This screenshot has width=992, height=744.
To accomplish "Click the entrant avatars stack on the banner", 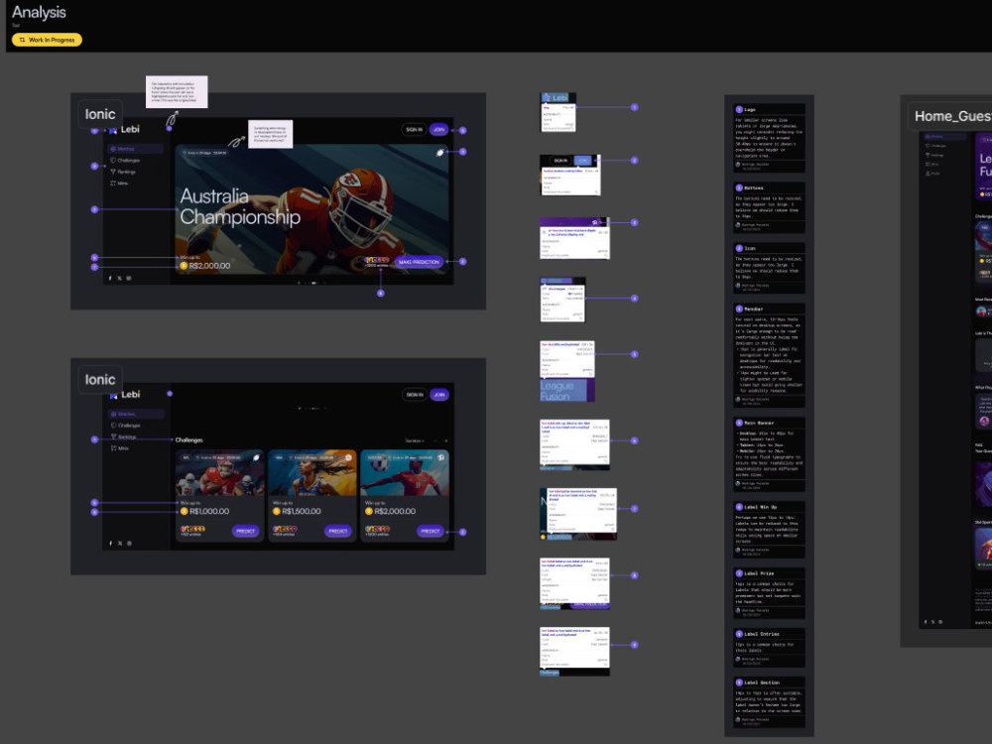I will tap(376, 260).
